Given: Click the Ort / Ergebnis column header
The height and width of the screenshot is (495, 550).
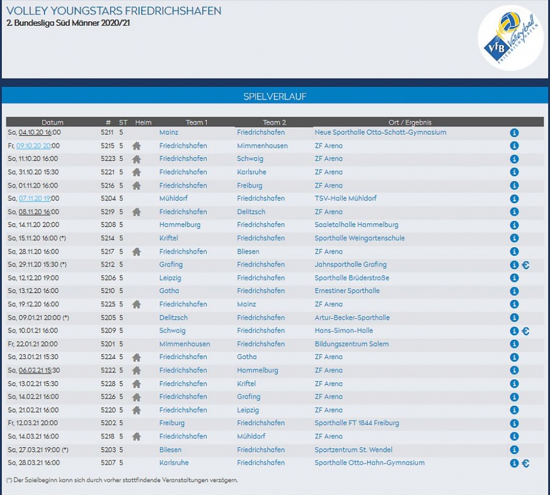Looking at the screenshot, I should pos(410,122).
